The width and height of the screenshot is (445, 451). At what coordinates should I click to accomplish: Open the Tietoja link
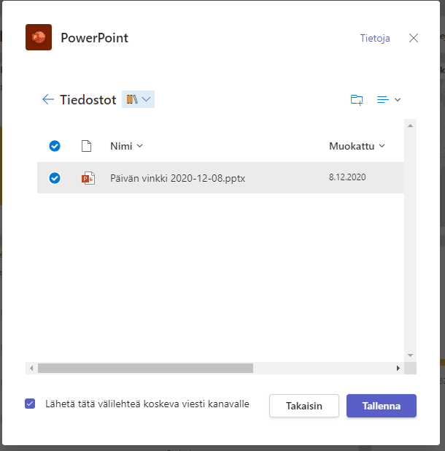375,38
